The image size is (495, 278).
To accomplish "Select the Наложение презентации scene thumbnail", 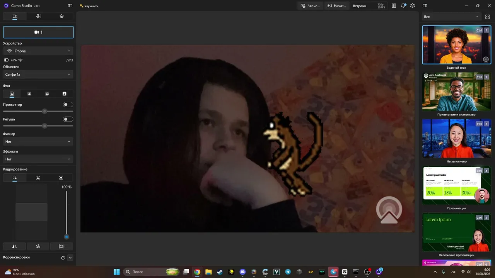I will [456, 232].
